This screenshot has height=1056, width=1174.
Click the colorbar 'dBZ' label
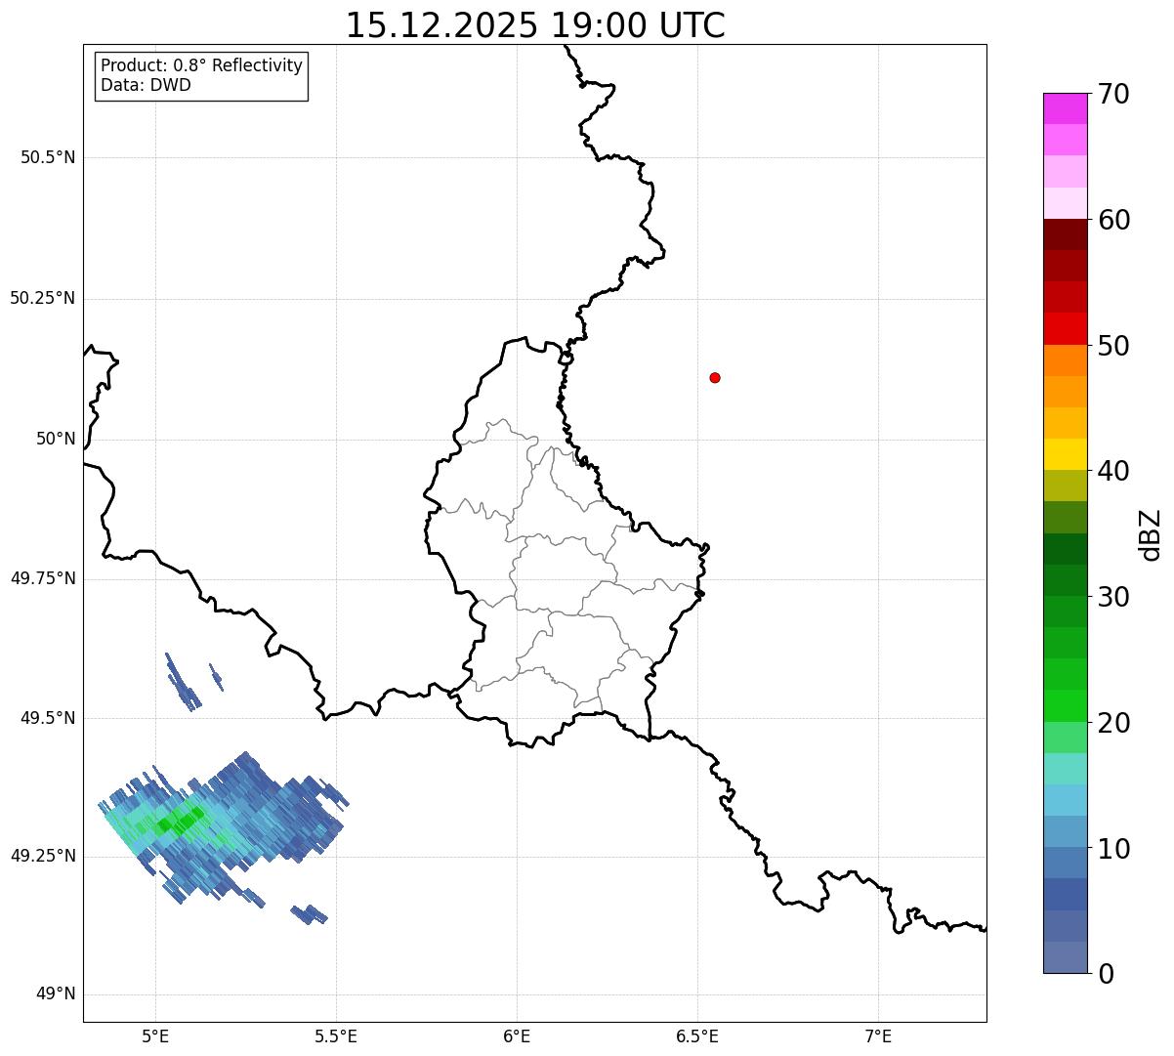(1151, 534)
